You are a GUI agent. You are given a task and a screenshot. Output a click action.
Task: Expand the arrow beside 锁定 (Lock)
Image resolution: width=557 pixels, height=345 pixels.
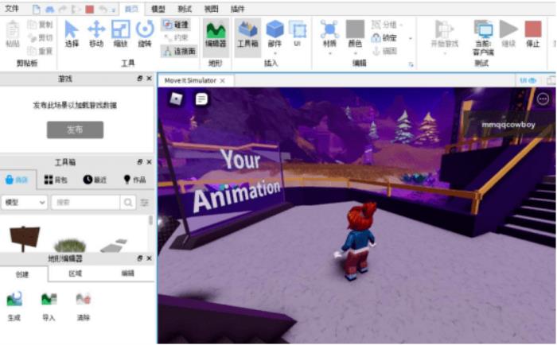[x=411, y=38]
